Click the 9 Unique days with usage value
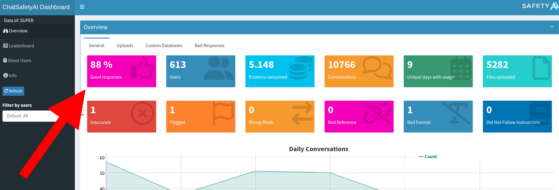 (x=410, y=65)
